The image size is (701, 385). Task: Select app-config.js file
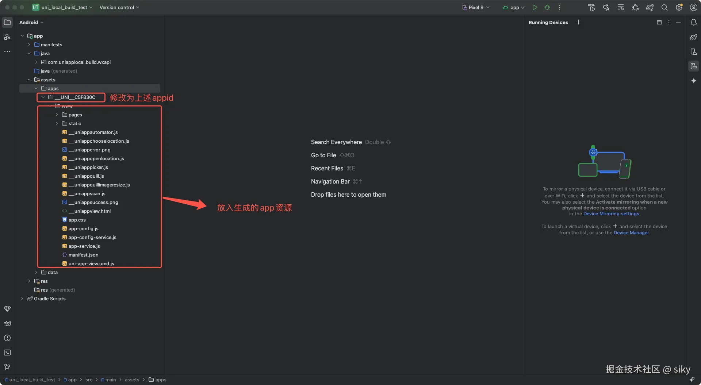click(x=80, y=228)
